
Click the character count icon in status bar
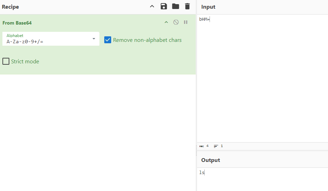click(x=202, y=146)
